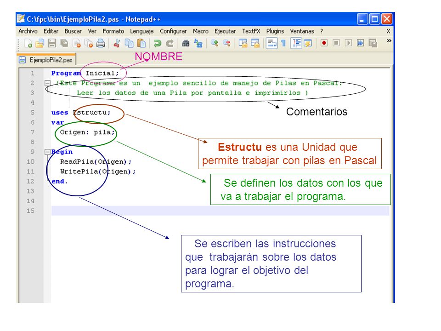The image size is (441, 331).
Task: Click the Paste clipboard icon
Action: [141, 43]
